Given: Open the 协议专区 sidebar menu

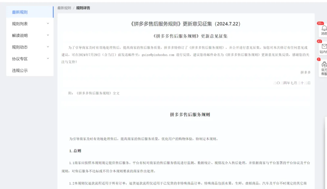Looking at the screenshot, I should click(x=30, y=59).
